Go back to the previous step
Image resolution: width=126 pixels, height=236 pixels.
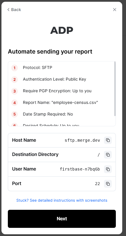click(x=14, y=10)
